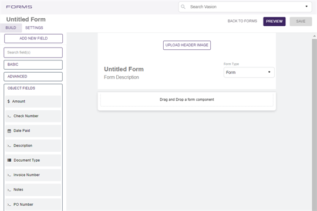The width and height of the screenshot is (317, 211).
Task: Click the FORMS logo
Action: [19, 7]
